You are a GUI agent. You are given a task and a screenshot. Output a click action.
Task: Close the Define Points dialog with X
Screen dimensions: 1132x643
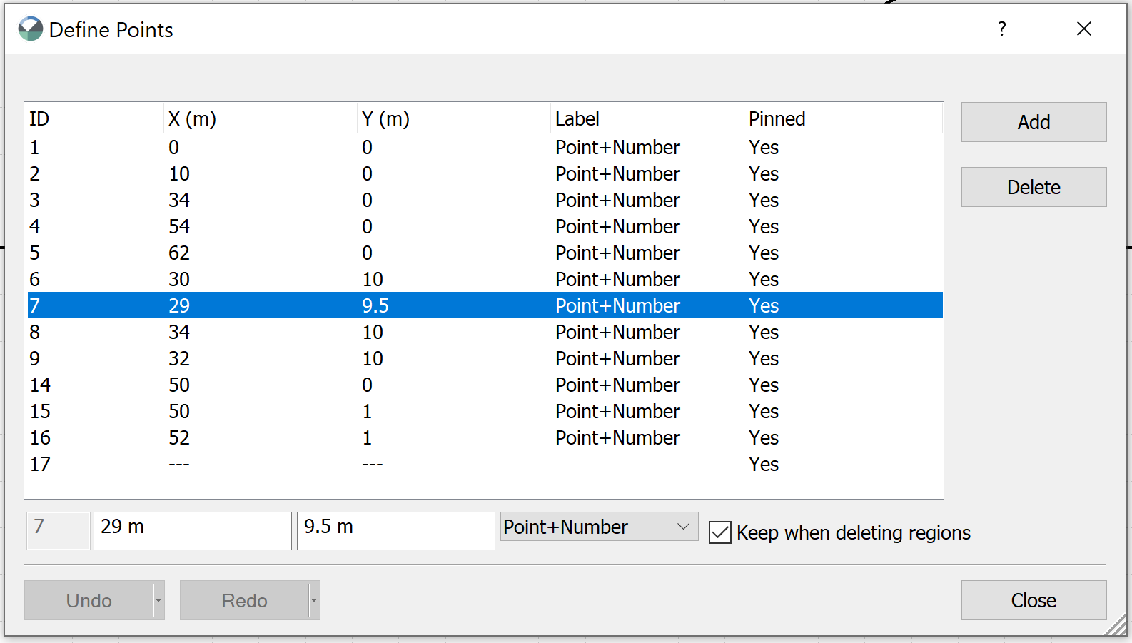coord(1083,29)
